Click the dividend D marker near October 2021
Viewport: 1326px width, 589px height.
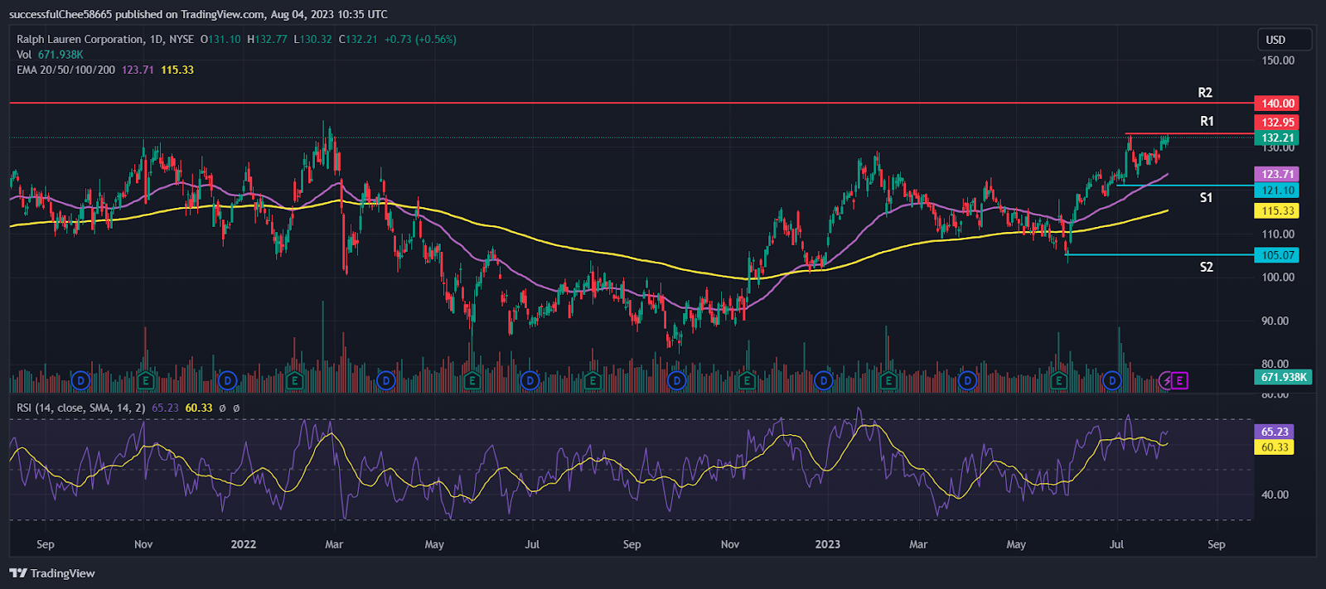80,381
